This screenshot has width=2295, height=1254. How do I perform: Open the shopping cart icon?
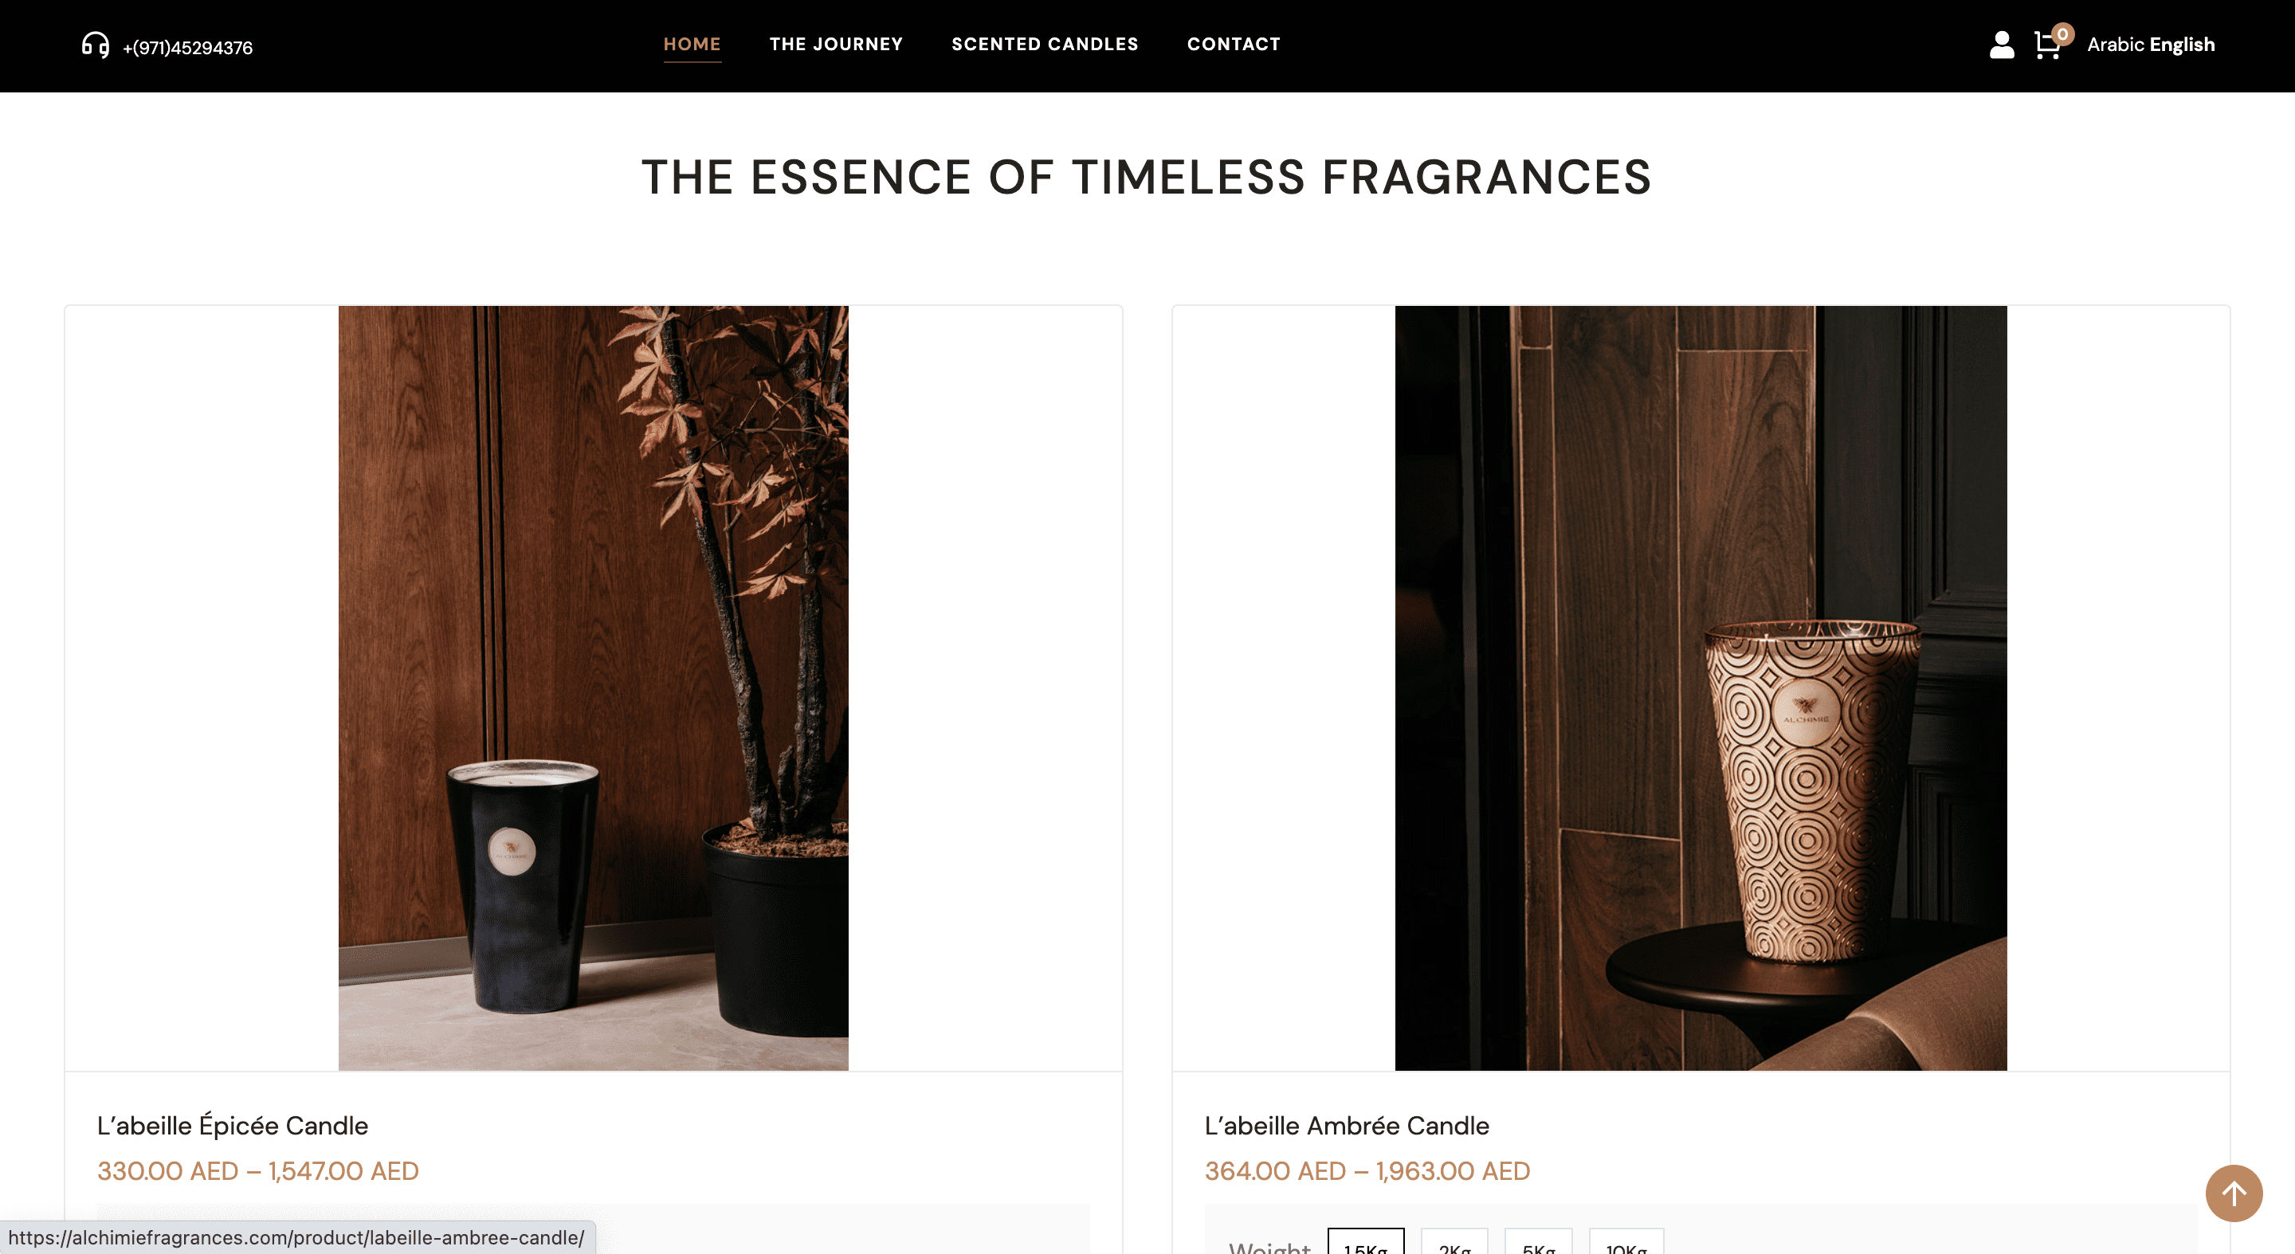(x=2046, y=46)
